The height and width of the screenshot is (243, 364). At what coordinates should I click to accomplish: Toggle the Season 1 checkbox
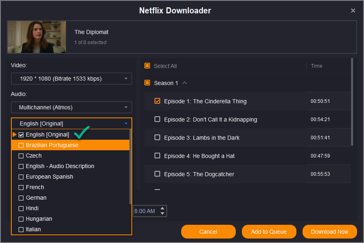(x=147, y=83)
